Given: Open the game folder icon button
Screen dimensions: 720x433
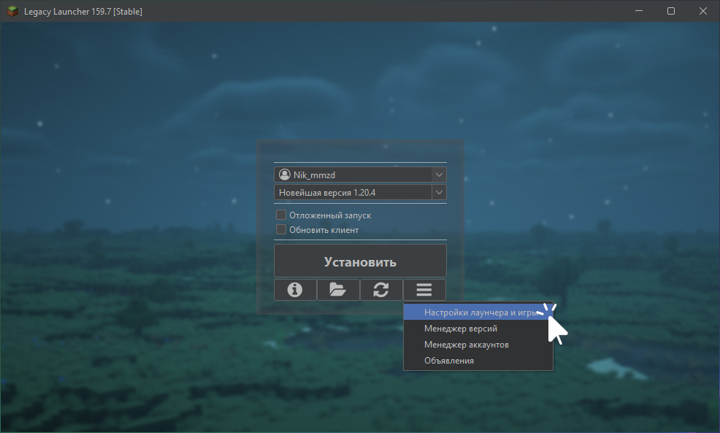Looking at the screenshot, I should (x=338, y=290).
